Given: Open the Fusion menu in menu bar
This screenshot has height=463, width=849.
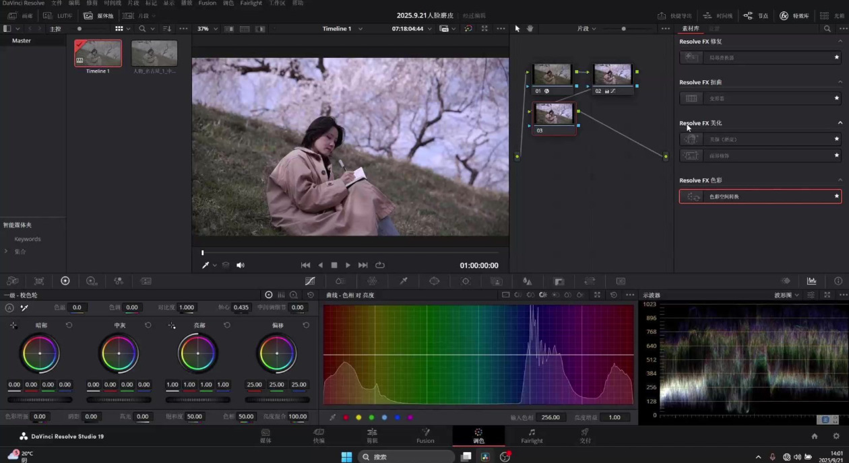Looking at the screenshot, I should 208,3.
